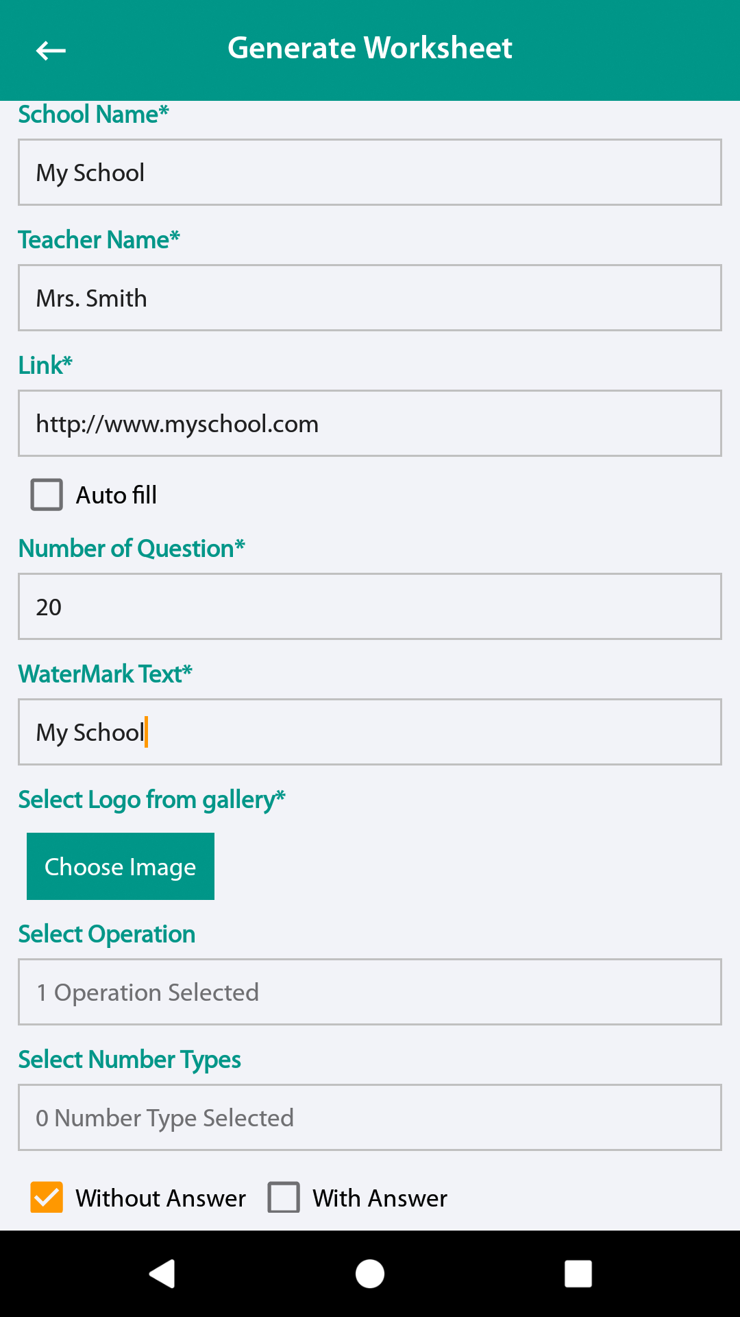The image size is (740, 1317).
Task: Tap the back arrow in header
Action: [x=51, y=50]
